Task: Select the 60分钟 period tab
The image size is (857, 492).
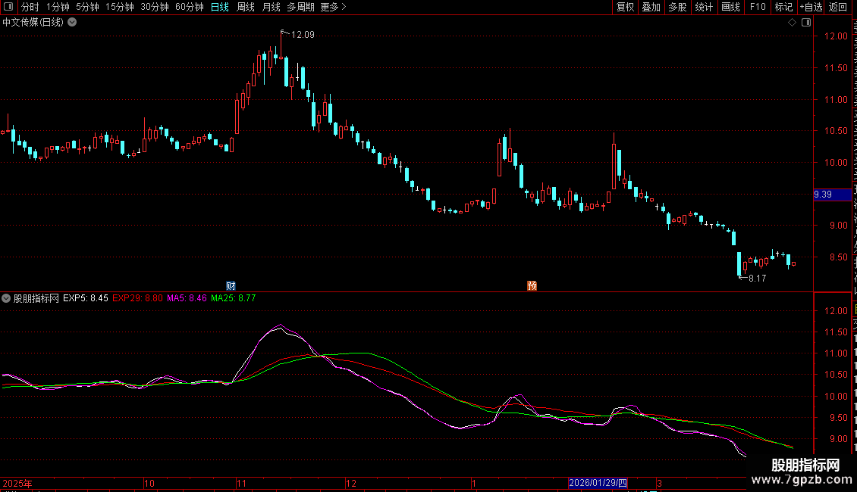Action: [x=189, y=7]
